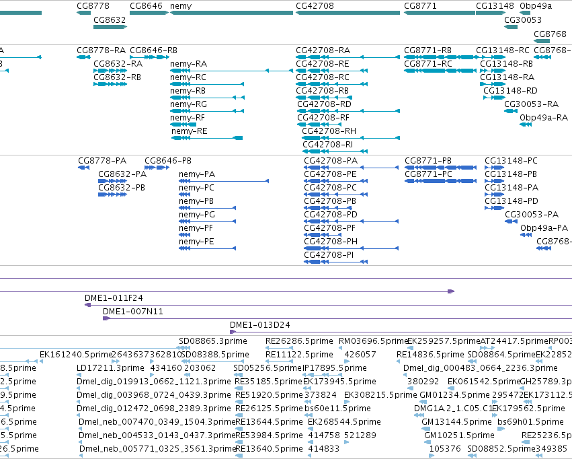The image size is (572, 459).
Task: Select EST RM03696.5prime
Action: pyautogui.click(x=373, y=341)
